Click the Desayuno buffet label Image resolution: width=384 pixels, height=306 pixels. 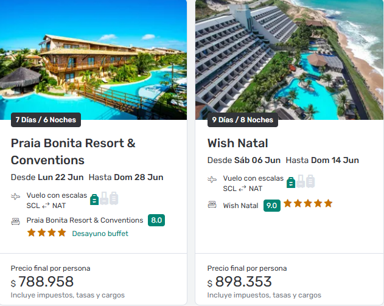(100, 234)
